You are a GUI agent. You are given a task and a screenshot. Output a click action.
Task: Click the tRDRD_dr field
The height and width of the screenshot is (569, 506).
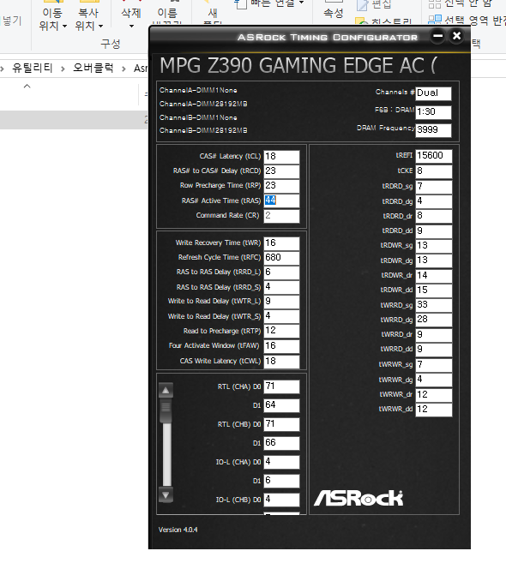(x=434, y=216)
